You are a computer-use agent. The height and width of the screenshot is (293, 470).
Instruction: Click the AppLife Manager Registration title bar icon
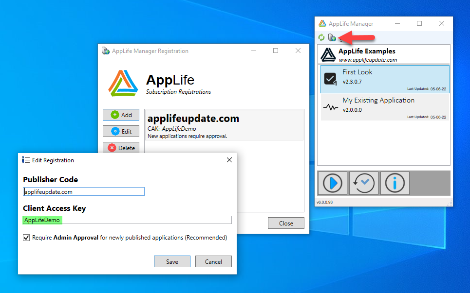pos(106,51)
